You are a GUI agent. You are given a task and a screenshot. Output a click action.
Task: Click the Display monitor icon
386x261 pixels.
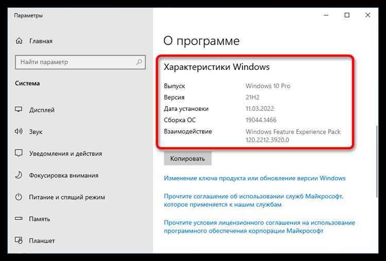[19, 110]
